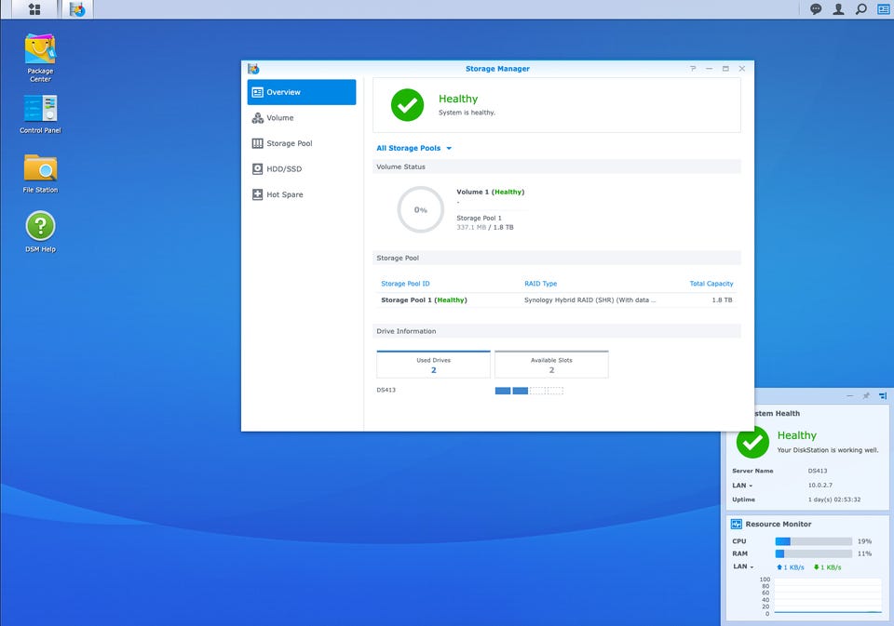
Task: Close the Storage Manager window
Action: 742,68
